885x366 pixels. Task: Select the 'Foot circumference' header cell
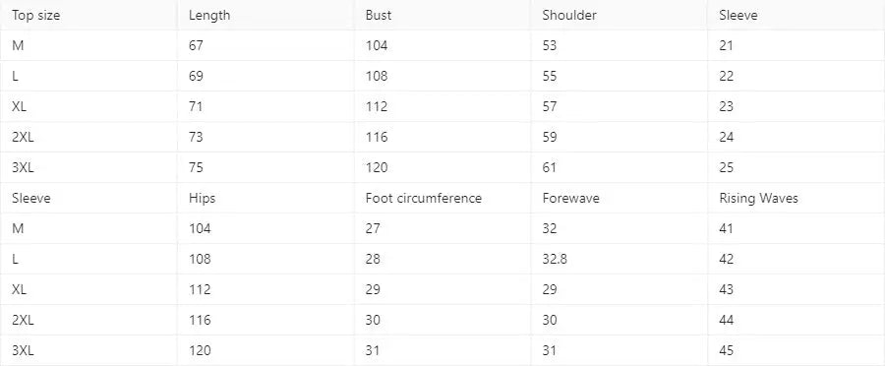[x=442, y=199]
